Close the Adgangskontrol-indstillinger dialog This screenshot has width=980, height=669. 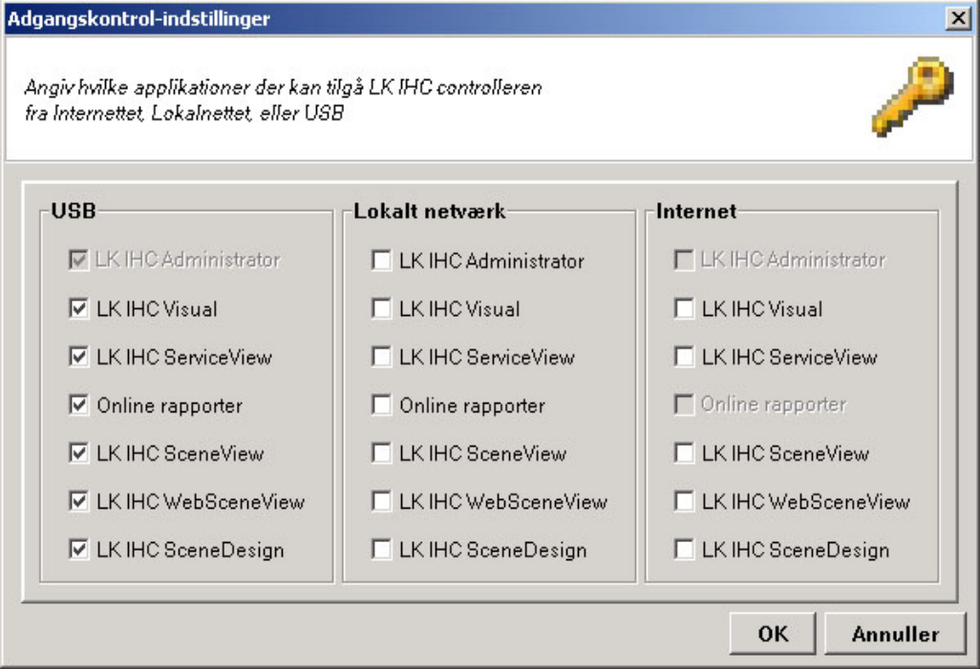pos(956,18)
